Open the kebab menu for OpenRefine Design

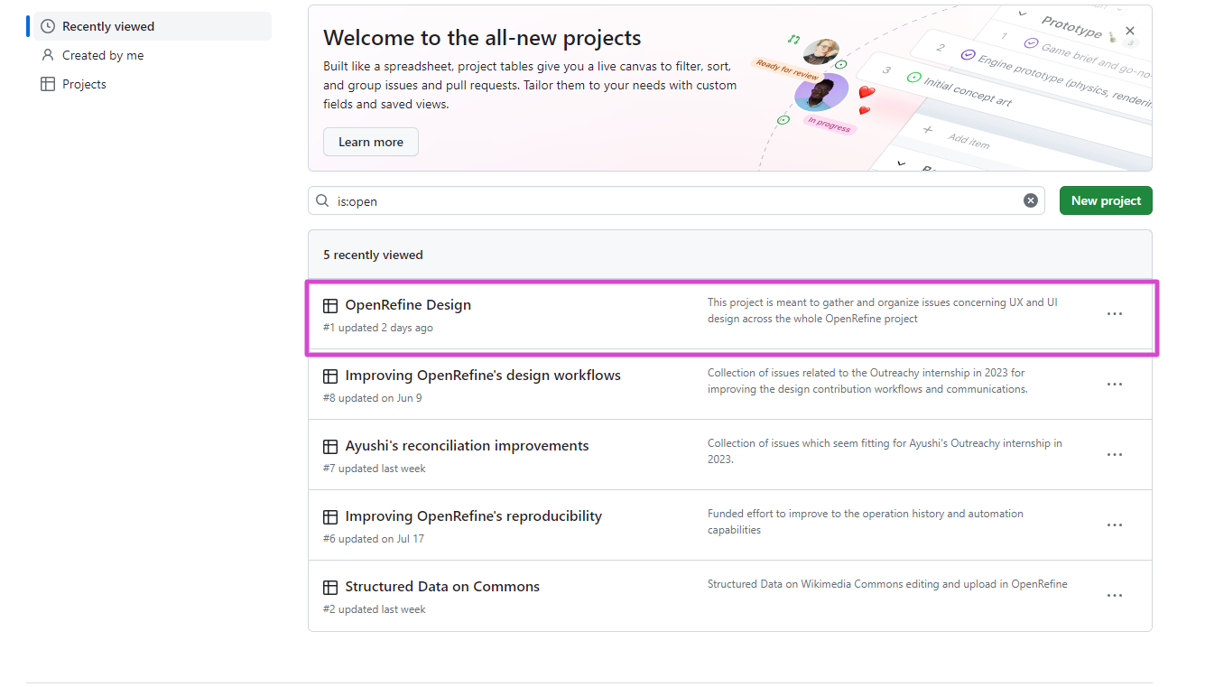pyautogui.click(x=1114, y=313)
